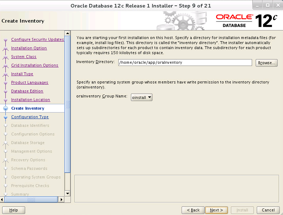Open the Configure Security Updates step
This screenshot has width=283, height=215.
click(x=37, y=39)
